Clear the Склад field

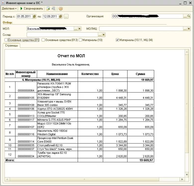click(x=104, y=35)
